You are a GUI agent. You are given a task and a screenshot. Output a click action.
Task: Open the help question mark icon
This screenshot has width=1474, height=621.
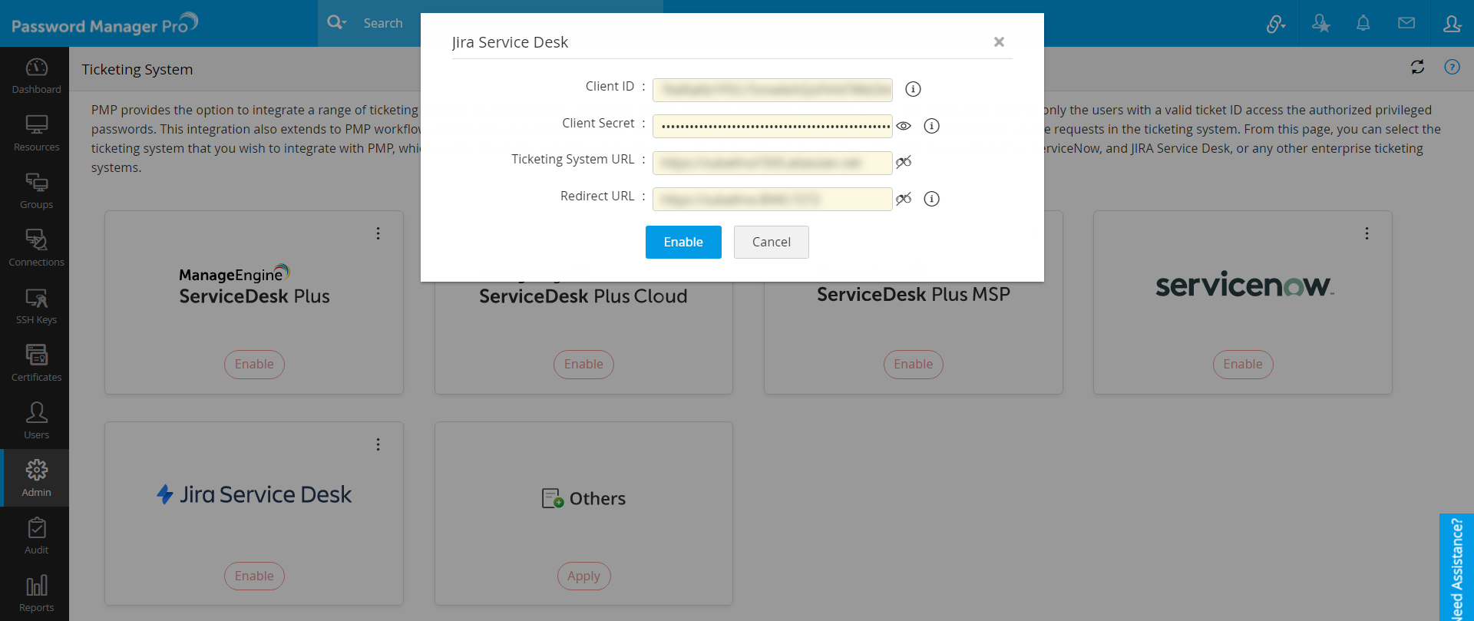(1452, 68)
